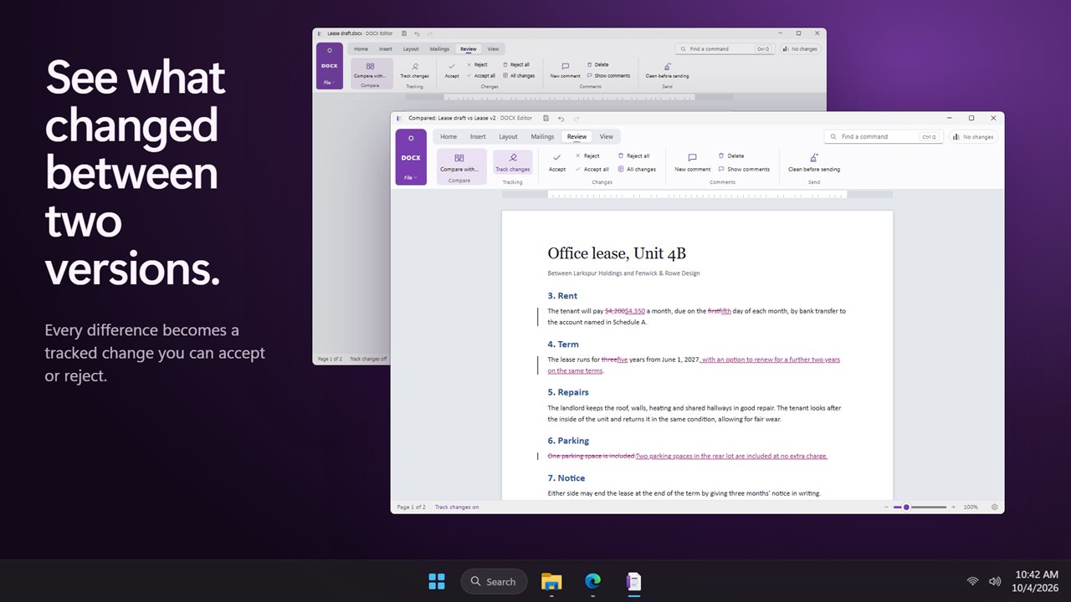This screenshot has height=602, width=1071.
Task: Open the File menu in the Lease draft.docx window
Action: (x=329, y=83)
